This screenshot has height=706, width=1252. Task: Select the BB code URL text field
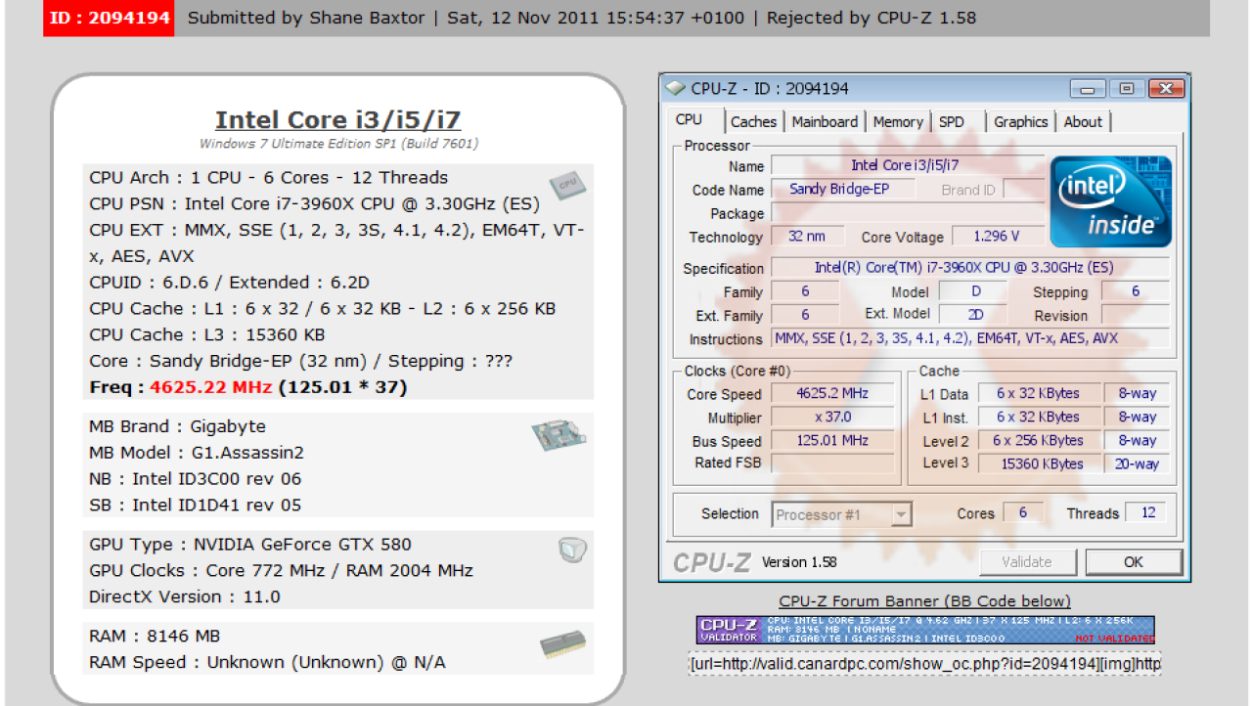coord(925,664)
